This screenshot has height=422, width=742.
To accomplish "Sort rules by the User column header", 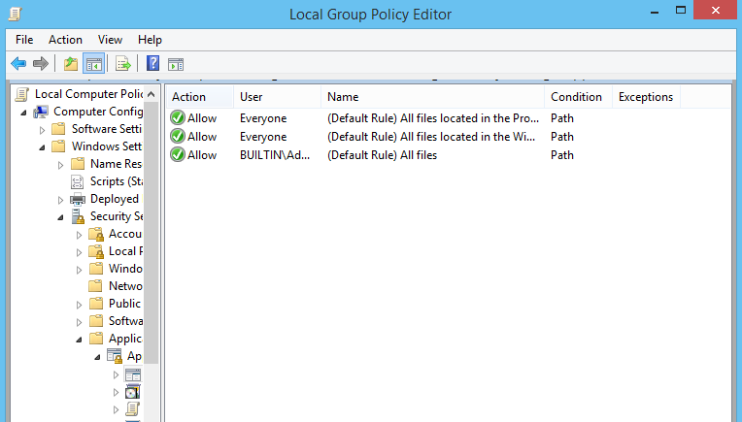I will [278, 97].
